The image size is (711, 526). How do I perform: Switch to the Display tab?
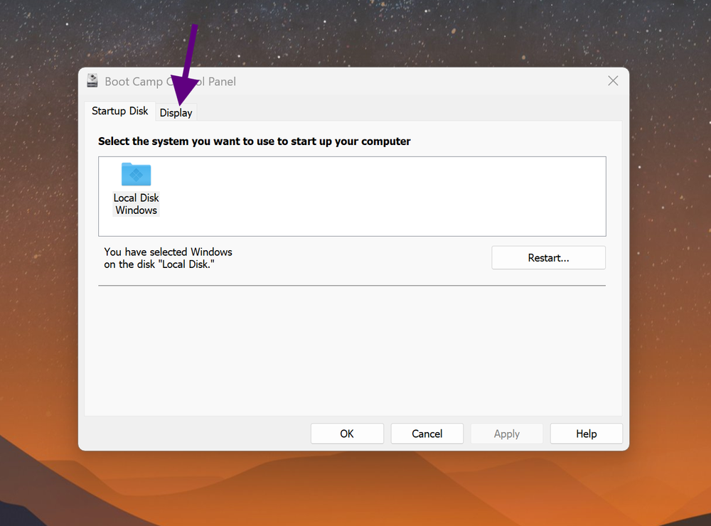tap(176, 112)
